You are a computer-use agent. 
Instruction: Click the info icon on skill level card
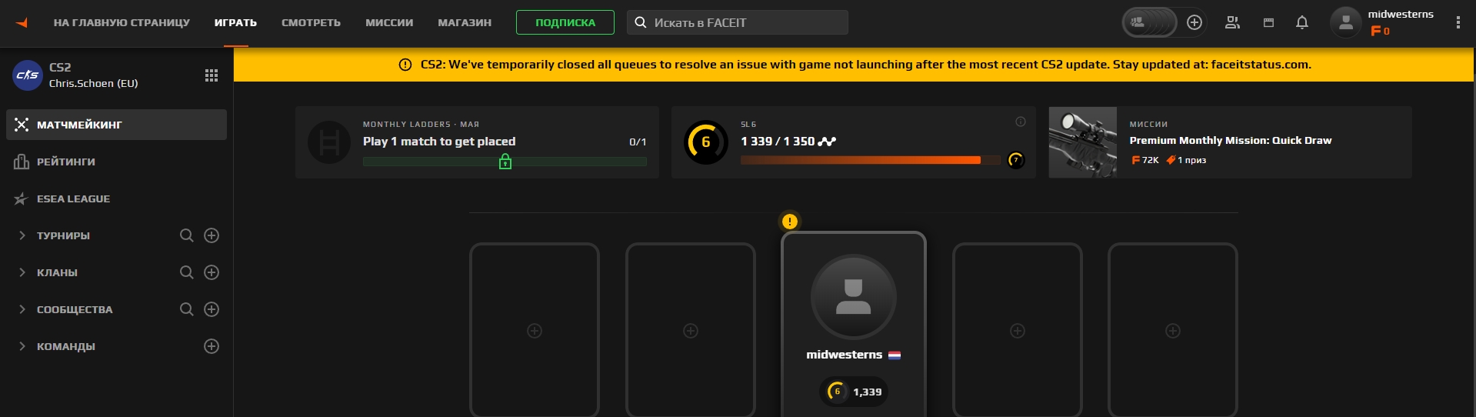tap(1021, 122)
